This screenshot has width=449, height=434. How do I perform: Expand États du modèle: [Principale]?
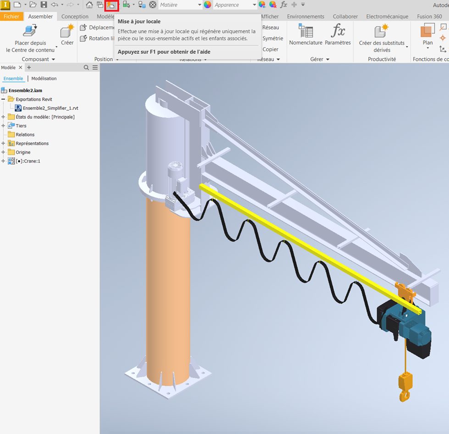pos(3,117)
